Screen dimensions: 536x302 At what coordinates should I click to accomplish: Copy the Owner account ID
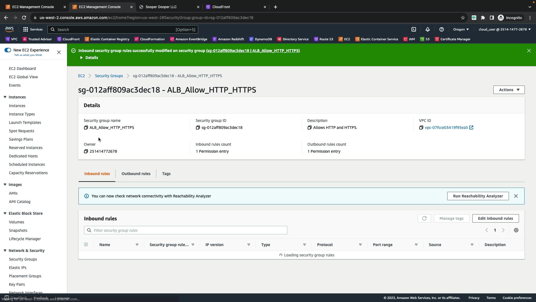pos(86,151)
